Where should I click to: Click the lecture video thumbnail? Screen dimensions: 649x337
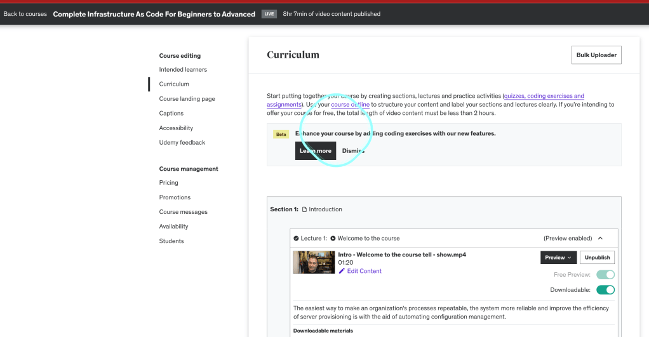[x=314, y=262]
